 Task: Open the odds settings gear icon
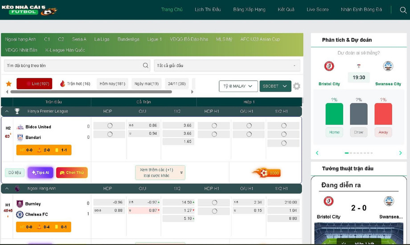297,86
